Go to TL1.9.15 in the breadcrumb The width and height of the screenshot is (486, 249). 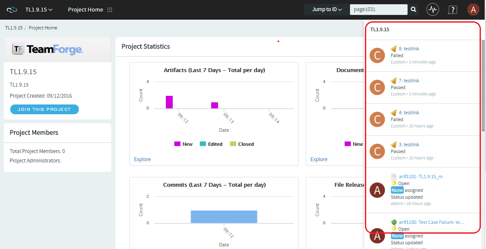pos(14,28)
